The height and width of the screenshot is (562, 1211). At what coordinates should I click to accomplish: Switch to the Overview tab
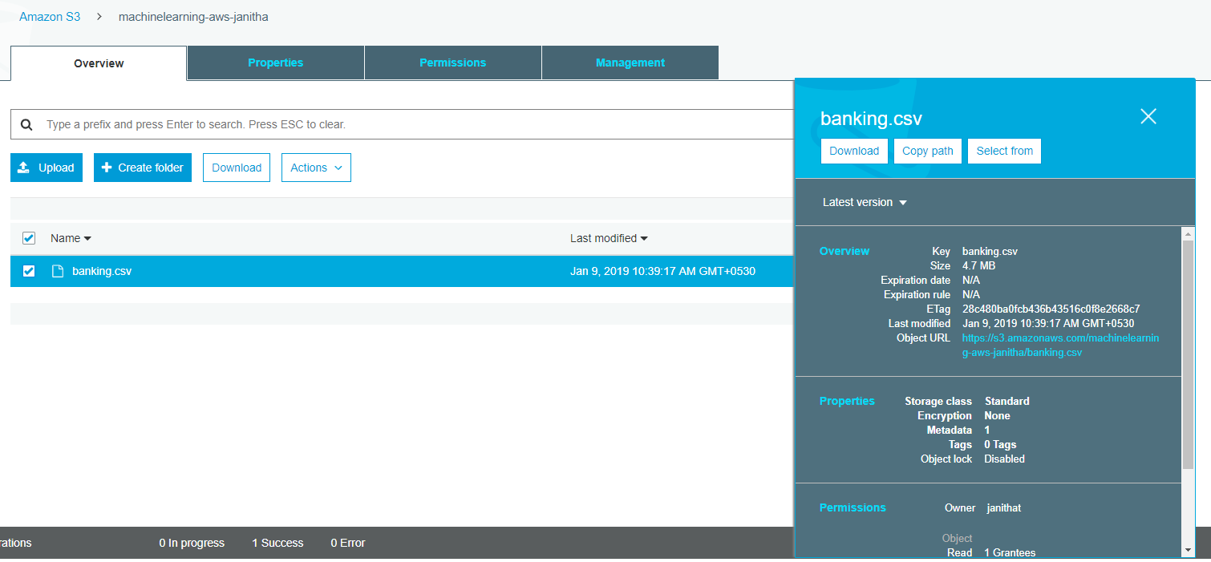[x=99, y=63]
